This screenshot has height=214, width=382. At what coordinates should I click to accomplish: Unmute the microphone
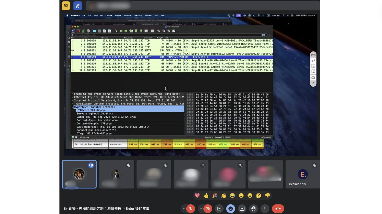click(x=190, y=209)
